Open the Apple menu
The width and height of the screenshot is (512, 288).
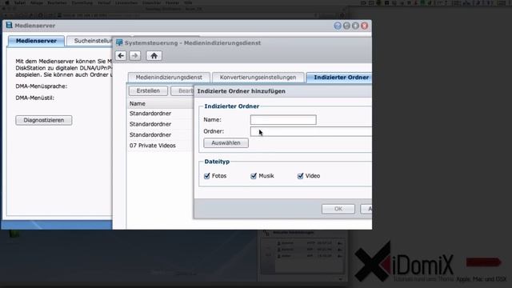pos(6,2)
